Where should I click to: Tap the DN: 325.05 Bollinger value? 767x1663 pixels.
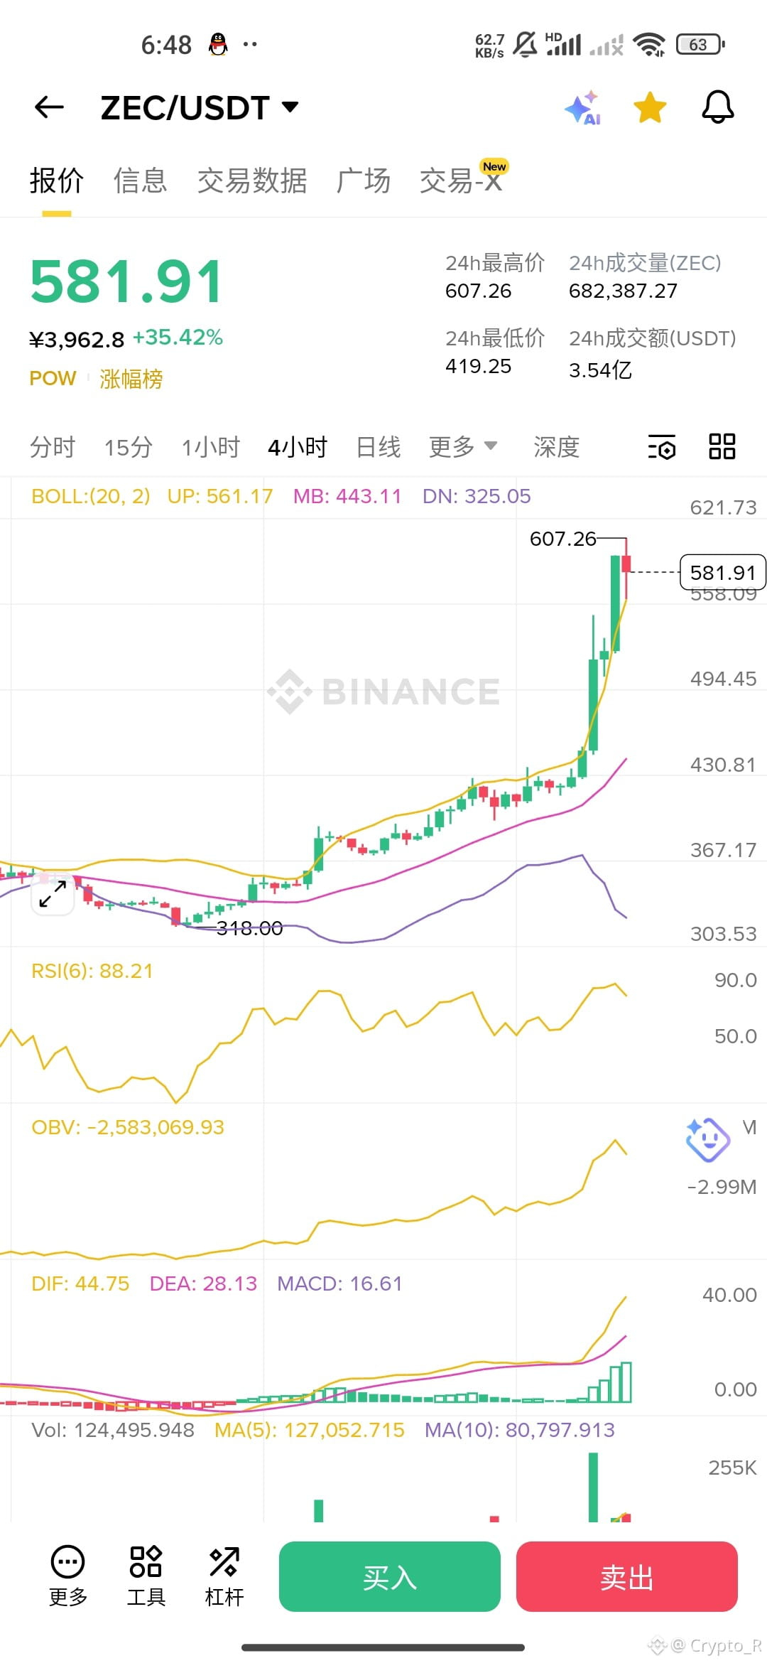477,496
